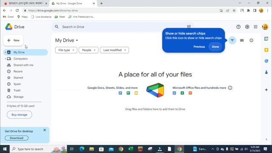Get add-ons plus icon in side panel
Image resolution: width=272 pixels, height=153 pixels.
(266, 90)
